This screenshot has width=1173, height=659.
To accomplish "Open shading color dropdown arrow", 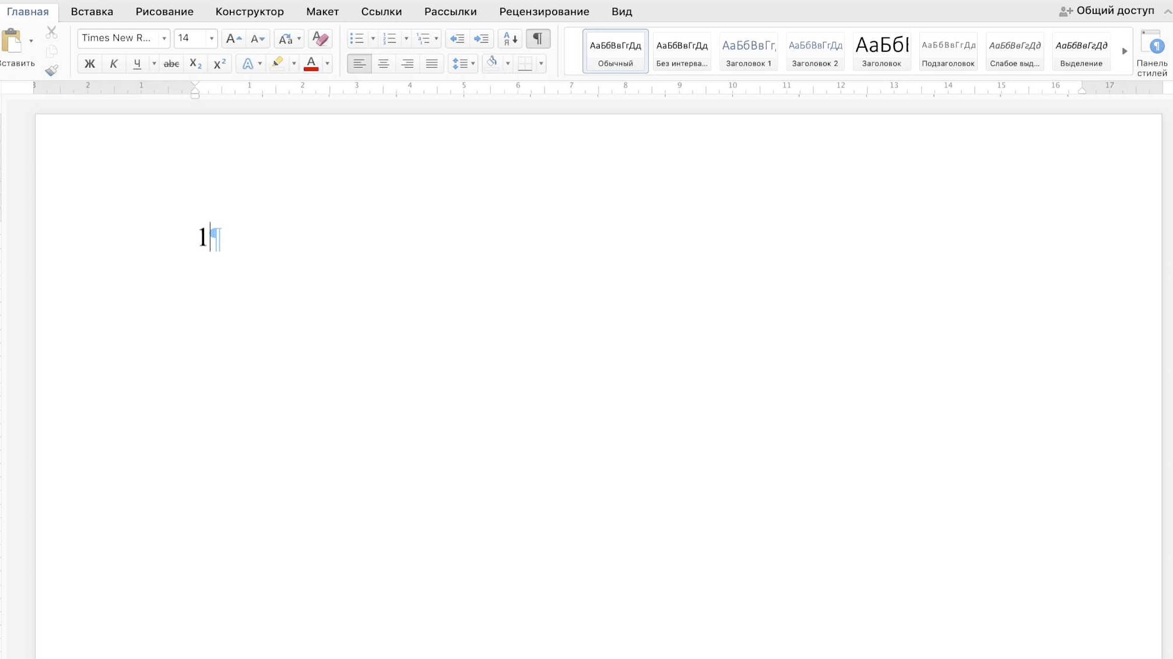I will 508,64.
